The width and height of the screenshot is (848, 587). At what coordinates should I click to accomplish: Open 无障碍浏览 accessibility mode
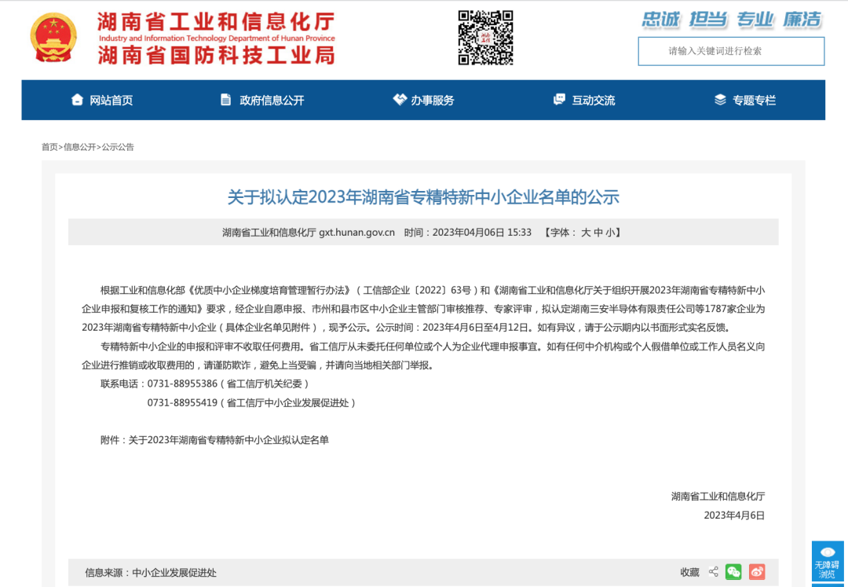[x=828, y=563]
